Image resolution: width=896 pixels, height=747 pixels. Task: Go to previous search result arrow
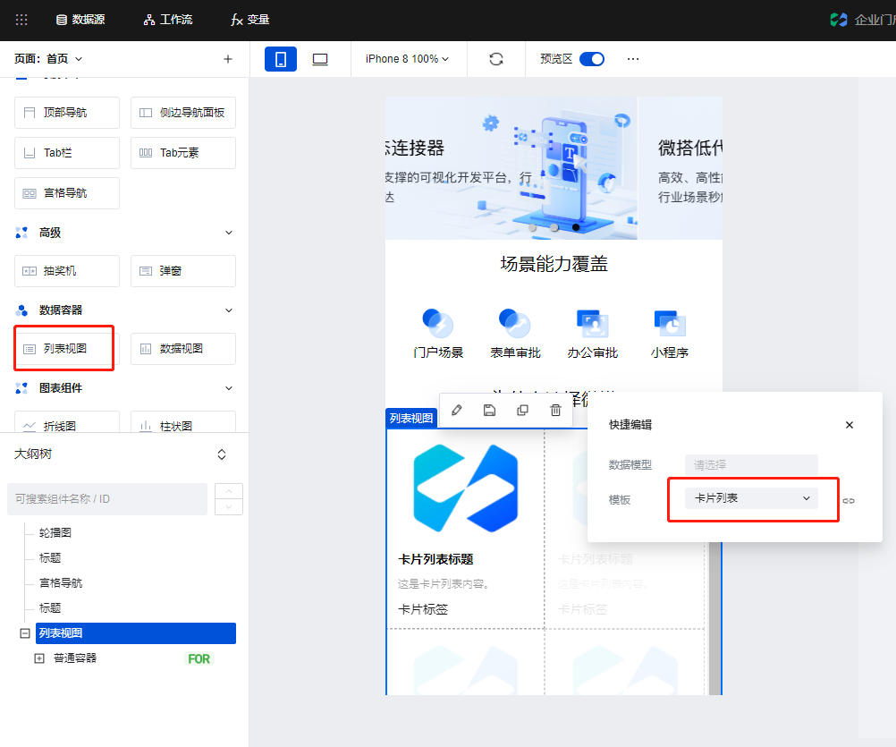click(x=229, y=491)
